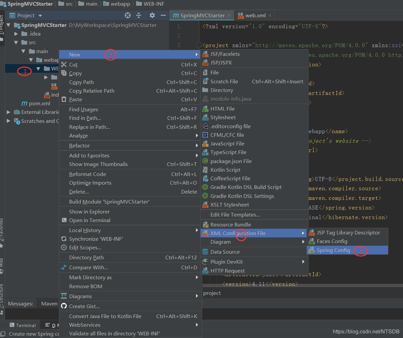Collapse the SpringMVCStarter root node
Image resolution: width=403 pixels, height=338 pixels.
tap(8, 25)
